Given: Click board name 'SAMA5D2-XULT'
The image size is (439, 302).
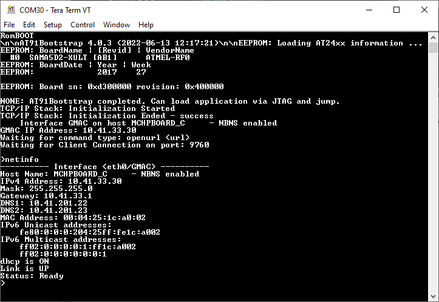Looking at the screenshot, I should [x=58, y=58].
